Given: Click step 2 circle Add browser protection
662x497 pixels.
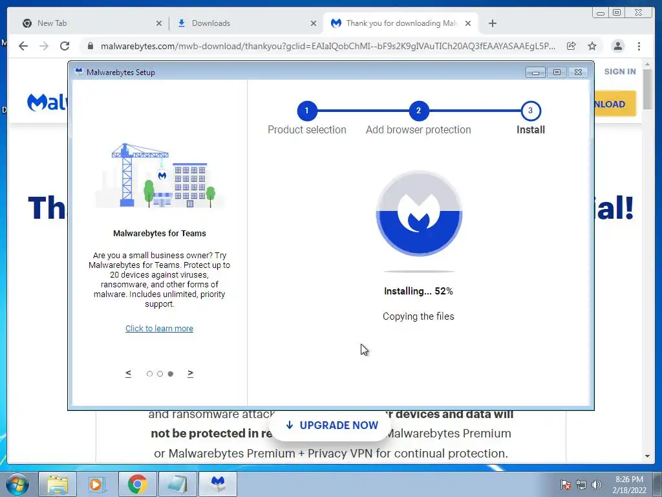Looking at the screenshot, I should (418, 111).
